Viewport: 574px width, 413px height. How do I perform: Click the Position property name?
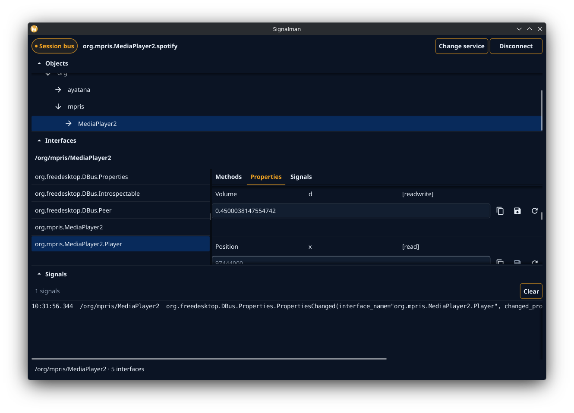(227, 247)
